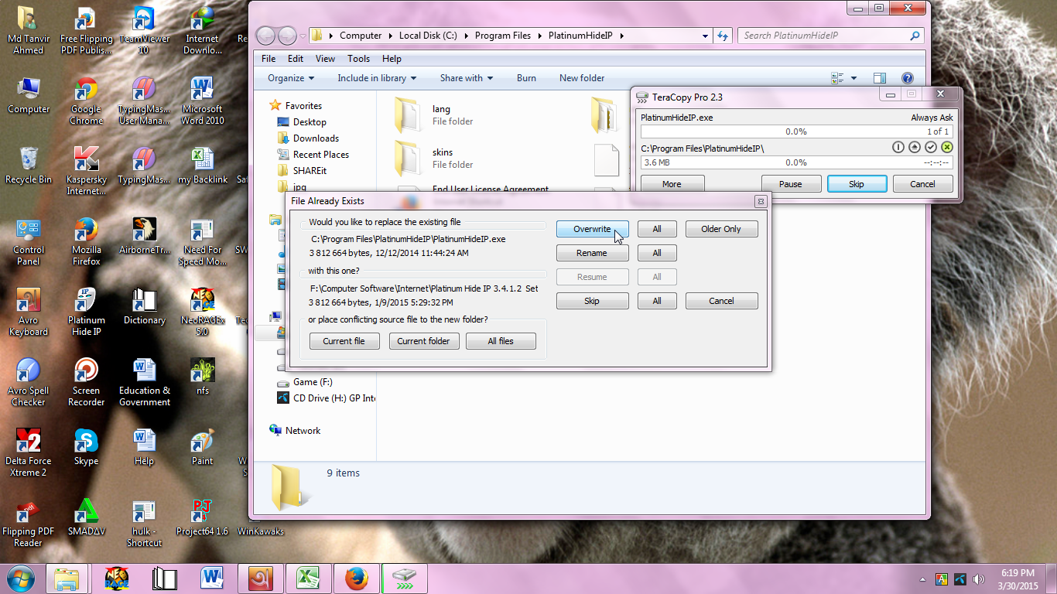Select Avro Spell Checker desktop icon
This screenshot has height=594, width=1057.
[29, 382]
